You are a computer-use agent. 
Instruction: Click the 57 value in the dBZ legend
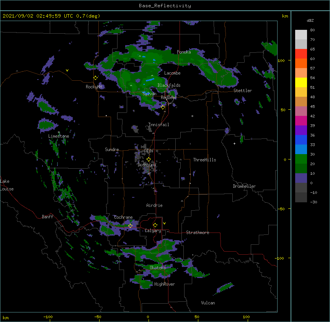click(312, 68)
